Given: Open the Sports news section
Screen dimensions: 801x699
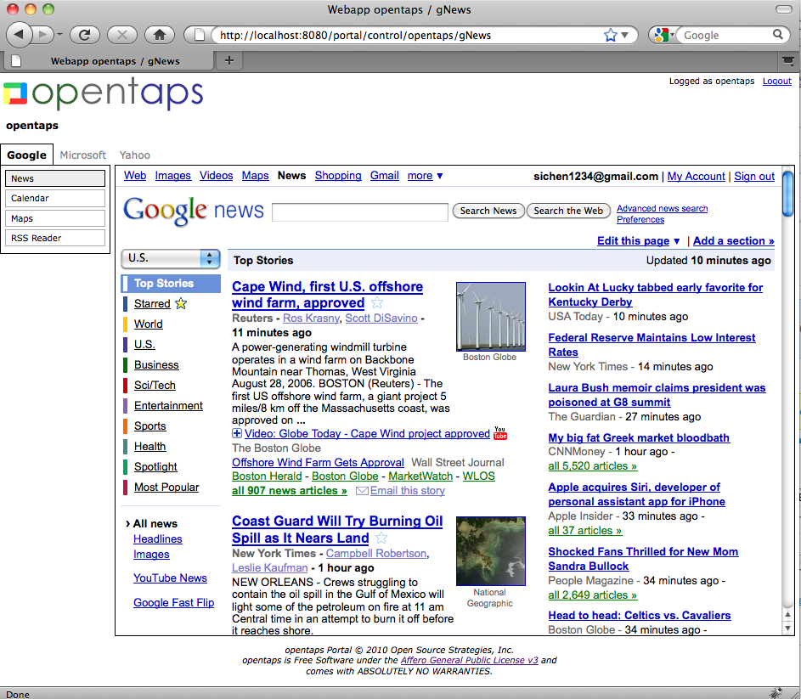Looking at the screenshot, I should tap(150, 426).
